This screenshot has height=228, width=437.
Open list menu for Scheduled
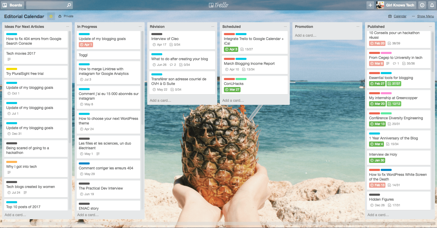click(x=285, y=27)
